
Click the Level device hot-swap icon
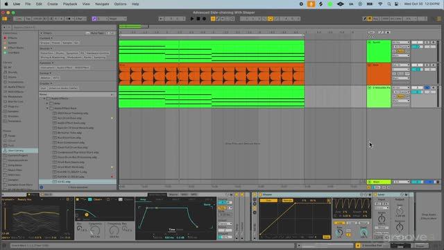pyautogui.click(x=402, y=194)
